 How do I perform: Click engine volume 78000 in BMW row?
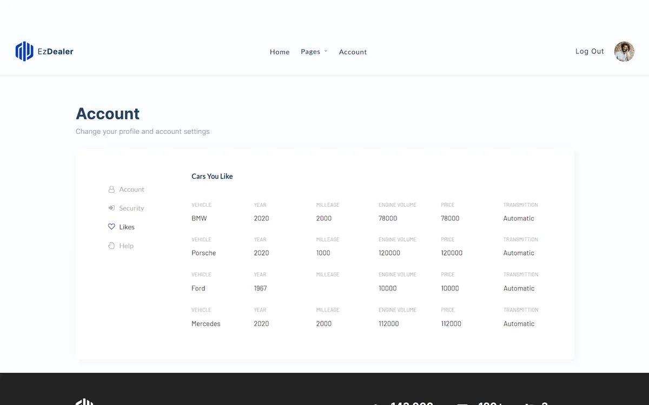coord(388,219)
